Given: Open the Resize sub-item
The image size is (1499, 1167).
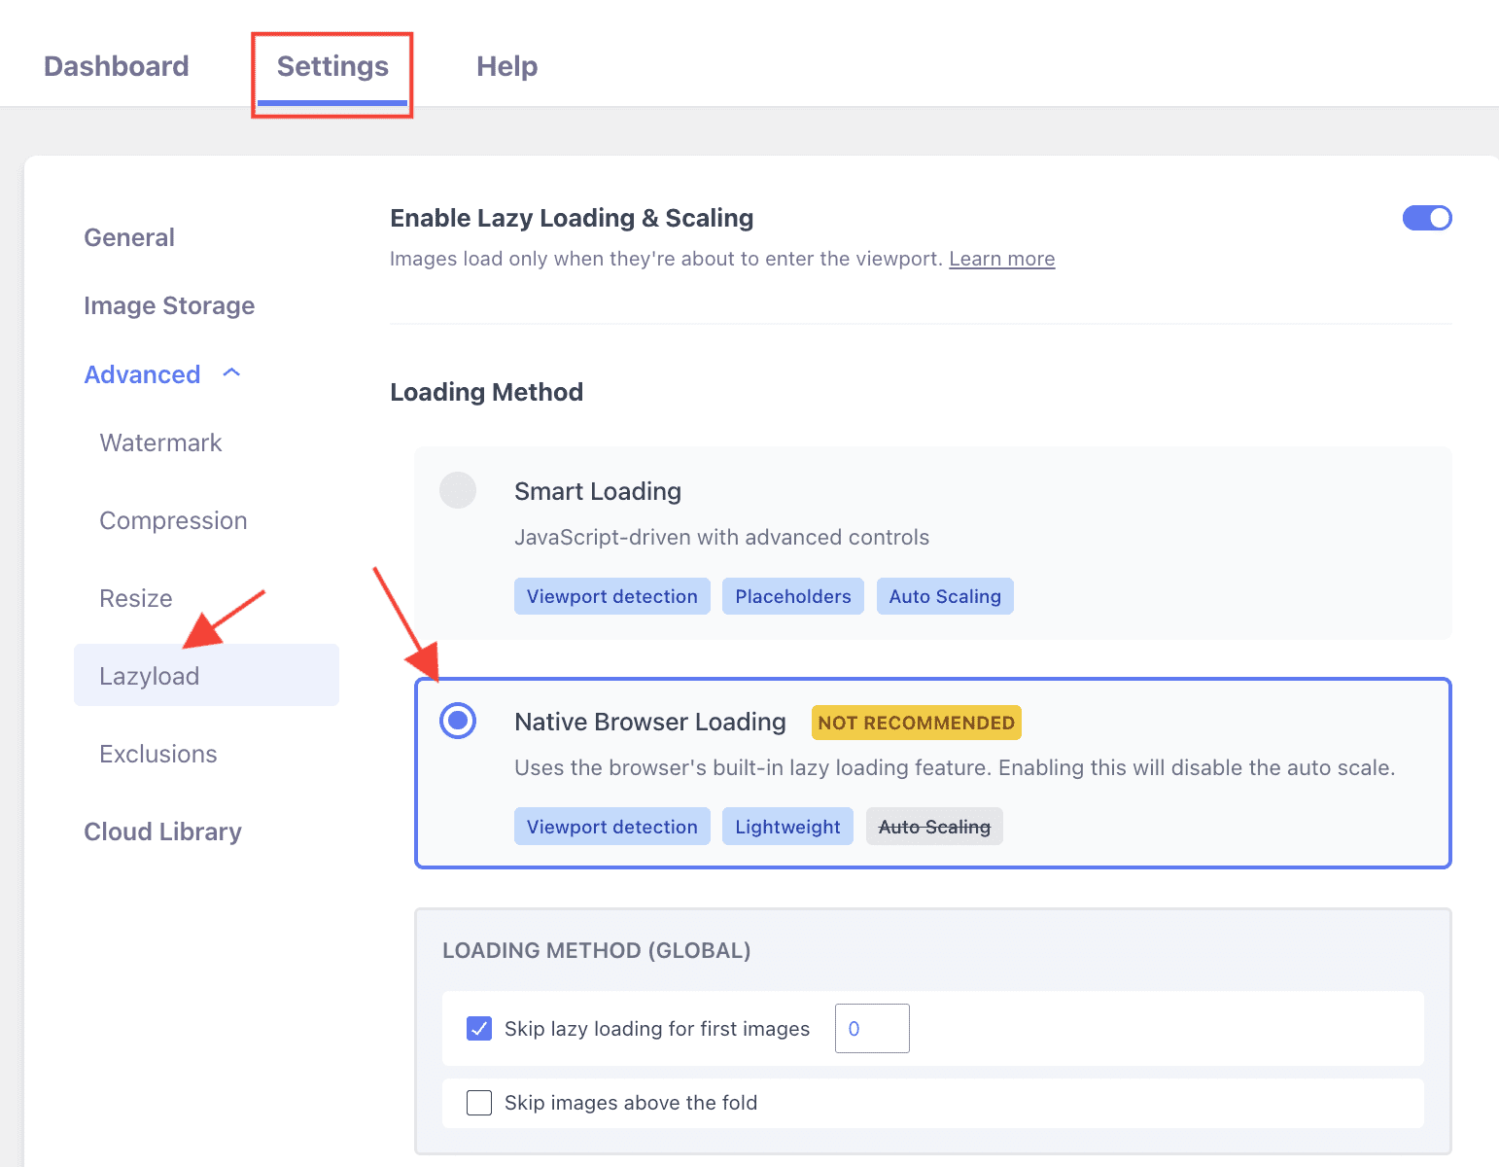Looking at the screenshot, I should point(136,598).
